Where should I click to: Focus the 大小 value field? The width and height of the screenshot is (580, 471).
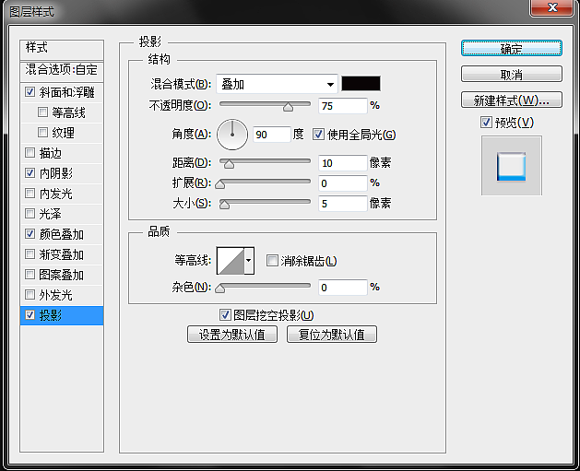[x=342, y=204]
